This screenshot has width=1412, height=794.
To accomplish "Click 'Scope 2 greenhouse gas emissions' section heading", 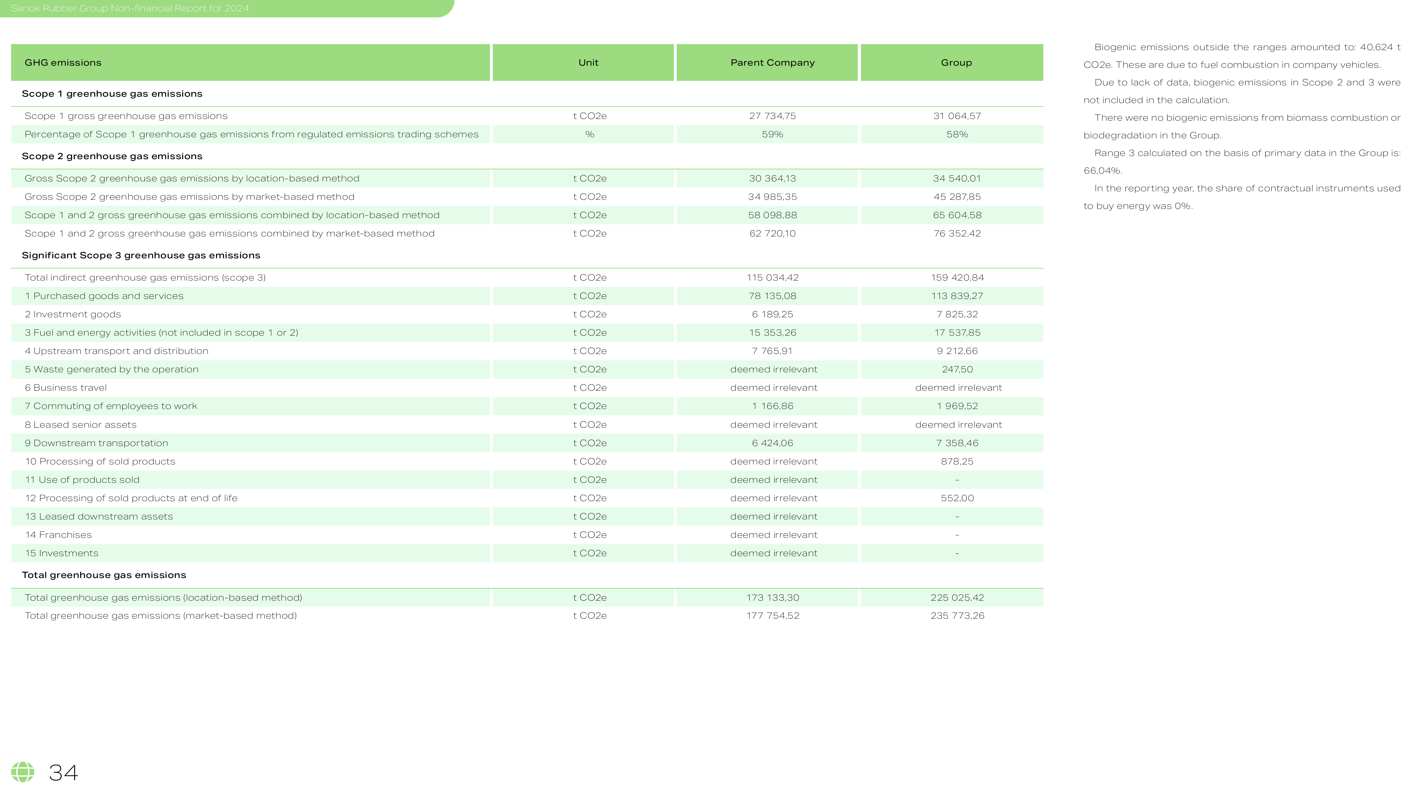I will pyautogui.click(x=112, y=156).
